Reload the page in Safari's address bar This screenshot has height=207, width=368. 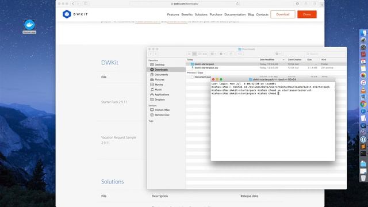coord(237,3)
